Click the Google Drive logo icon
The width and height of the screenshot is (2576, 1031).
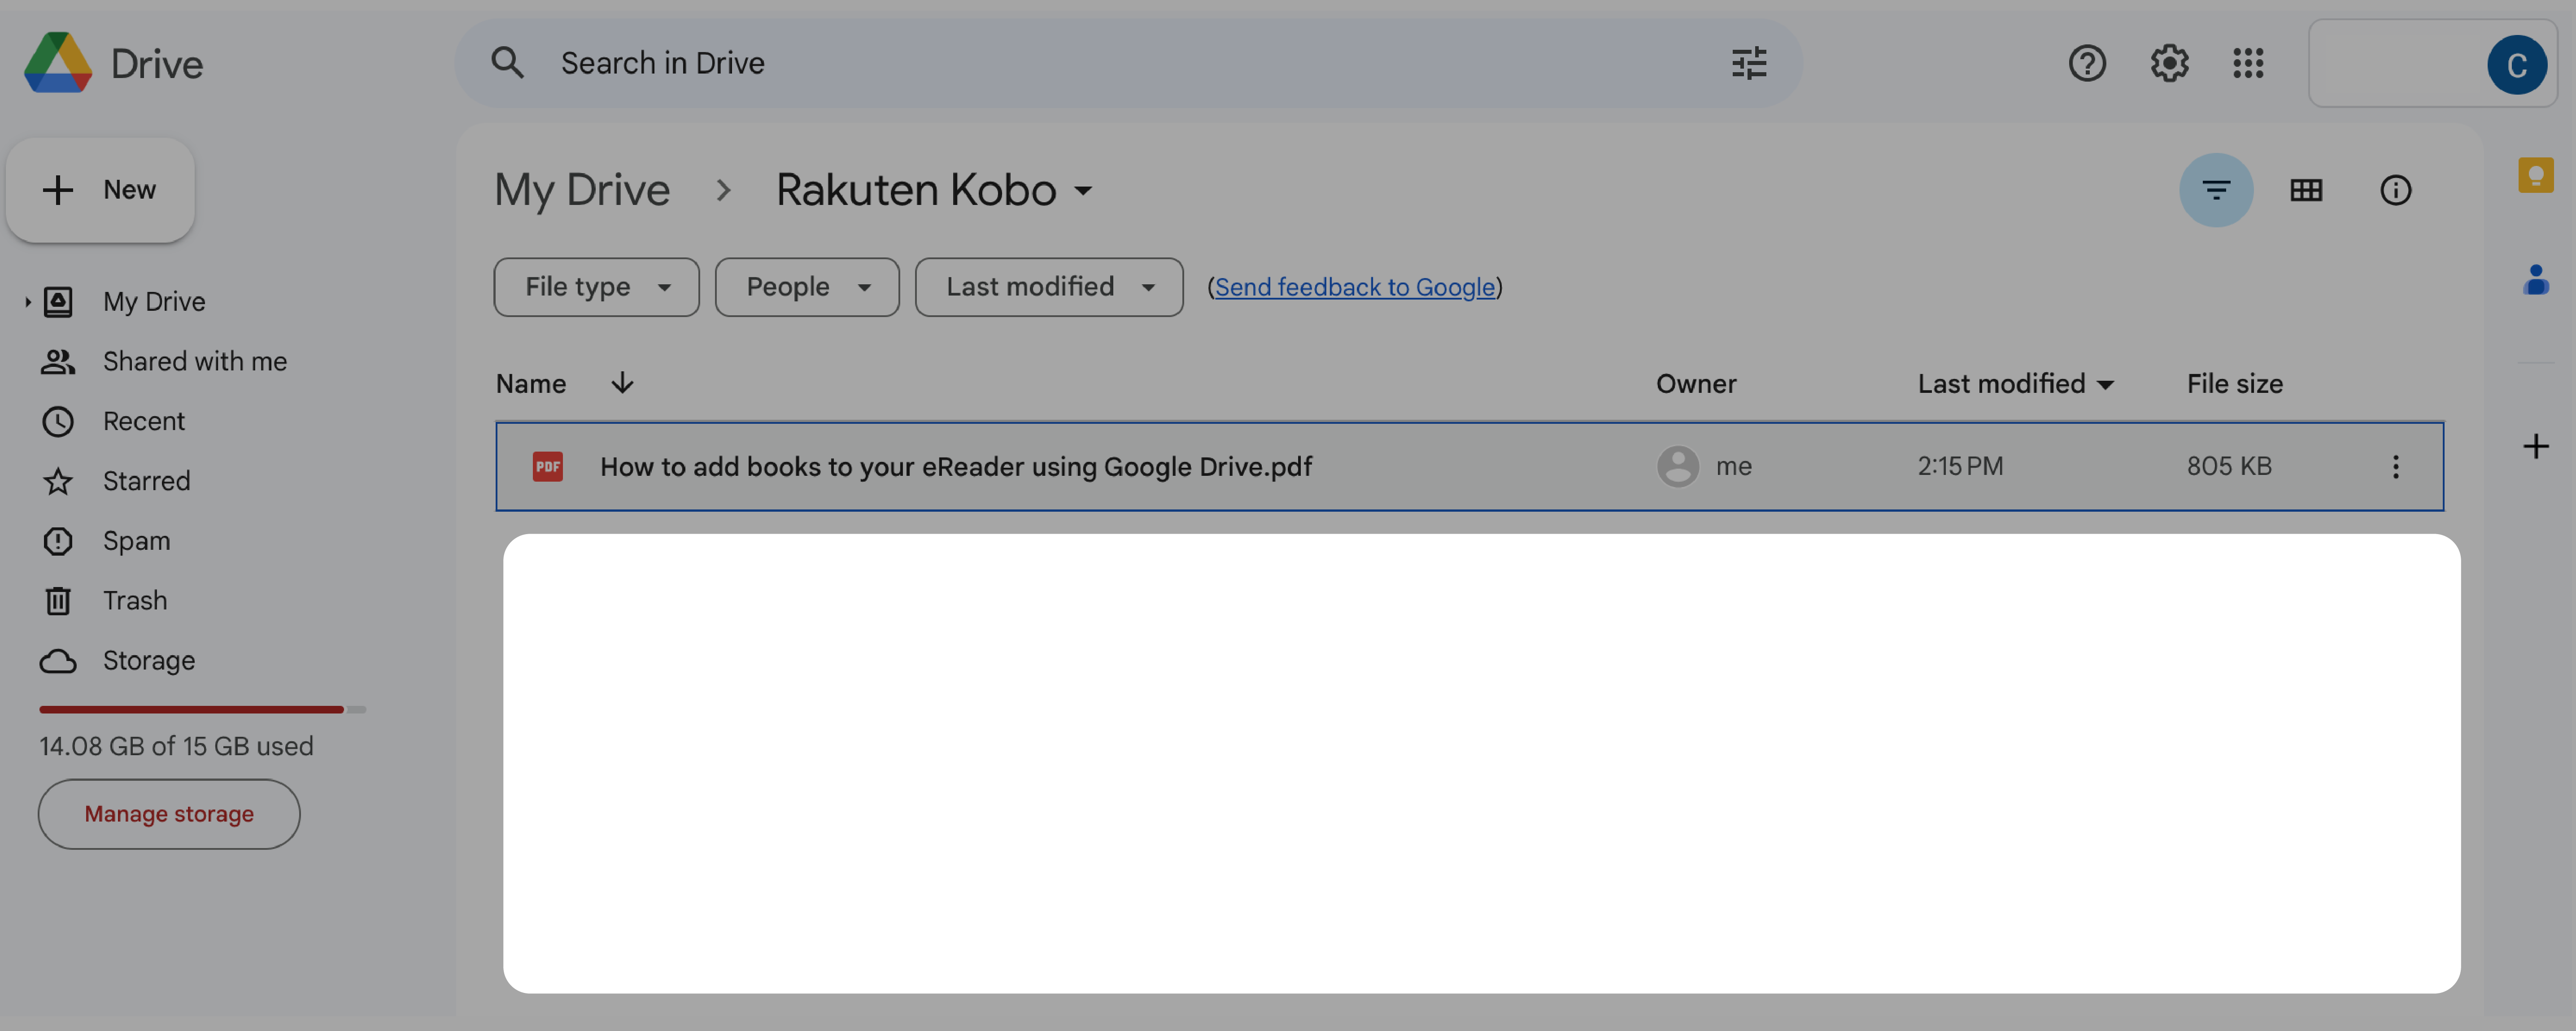57,62
